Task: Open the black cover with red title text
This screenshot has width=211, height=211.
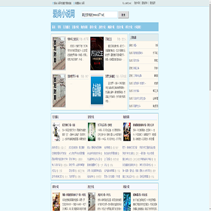Action: point(97,53)
